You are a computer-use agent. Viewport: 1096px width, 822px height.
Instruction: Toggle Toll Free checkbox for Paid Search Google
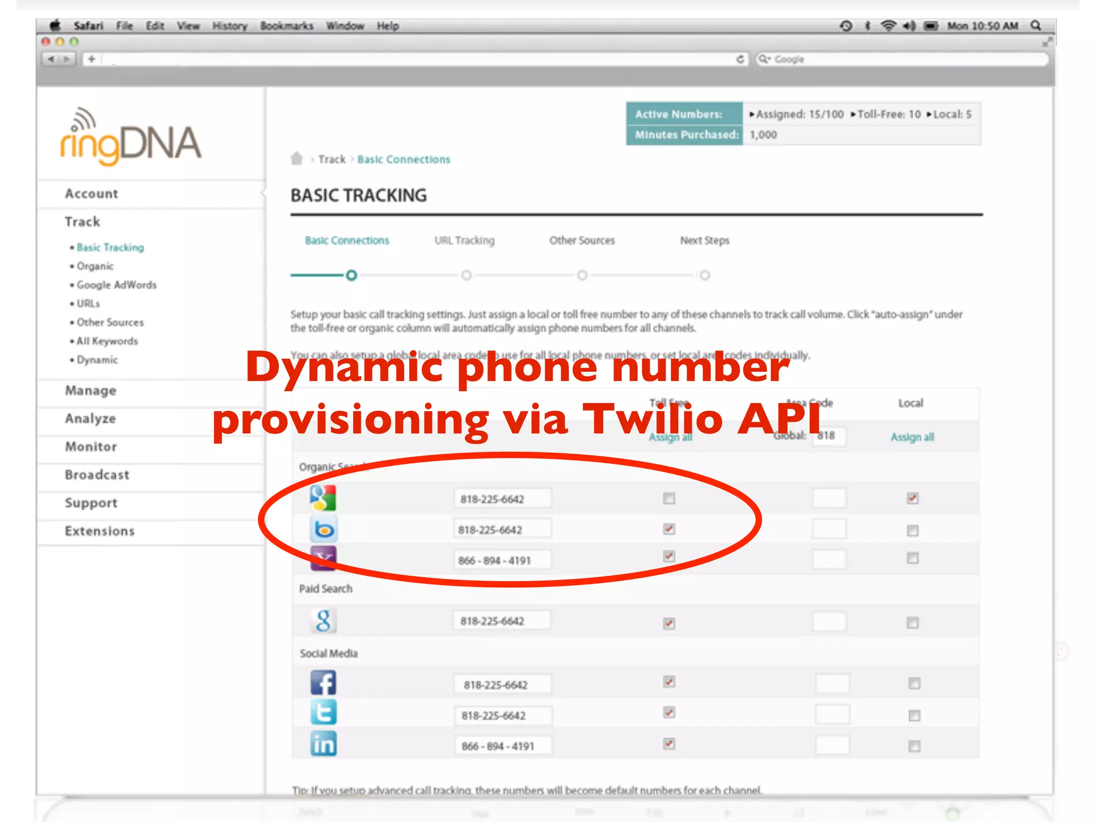tap(669, 623)
